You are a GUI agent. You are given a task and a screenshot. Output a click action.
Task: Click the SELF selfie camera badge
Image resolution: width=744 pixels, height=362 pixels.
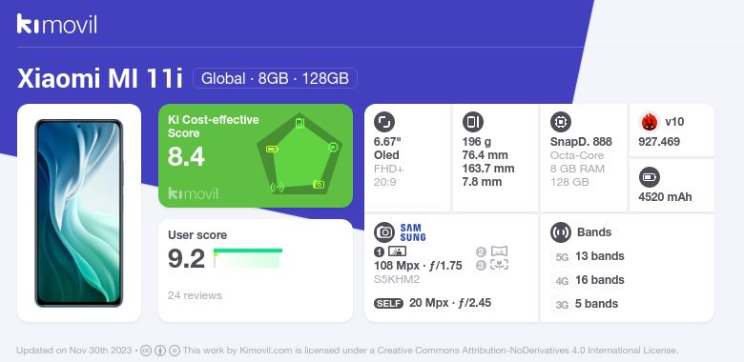(x=388, y=303)
